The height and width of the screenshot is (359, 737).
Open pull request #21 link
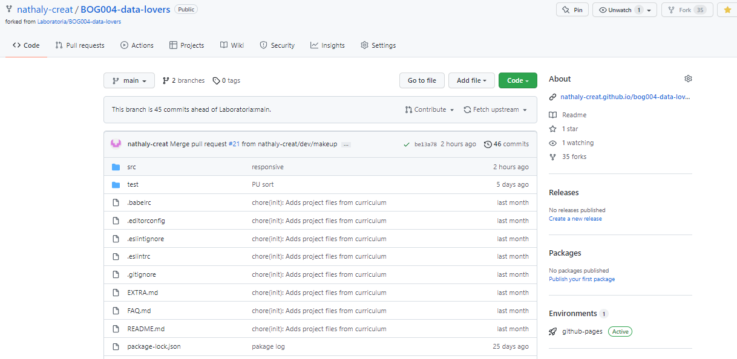click(x=234, y=144)
